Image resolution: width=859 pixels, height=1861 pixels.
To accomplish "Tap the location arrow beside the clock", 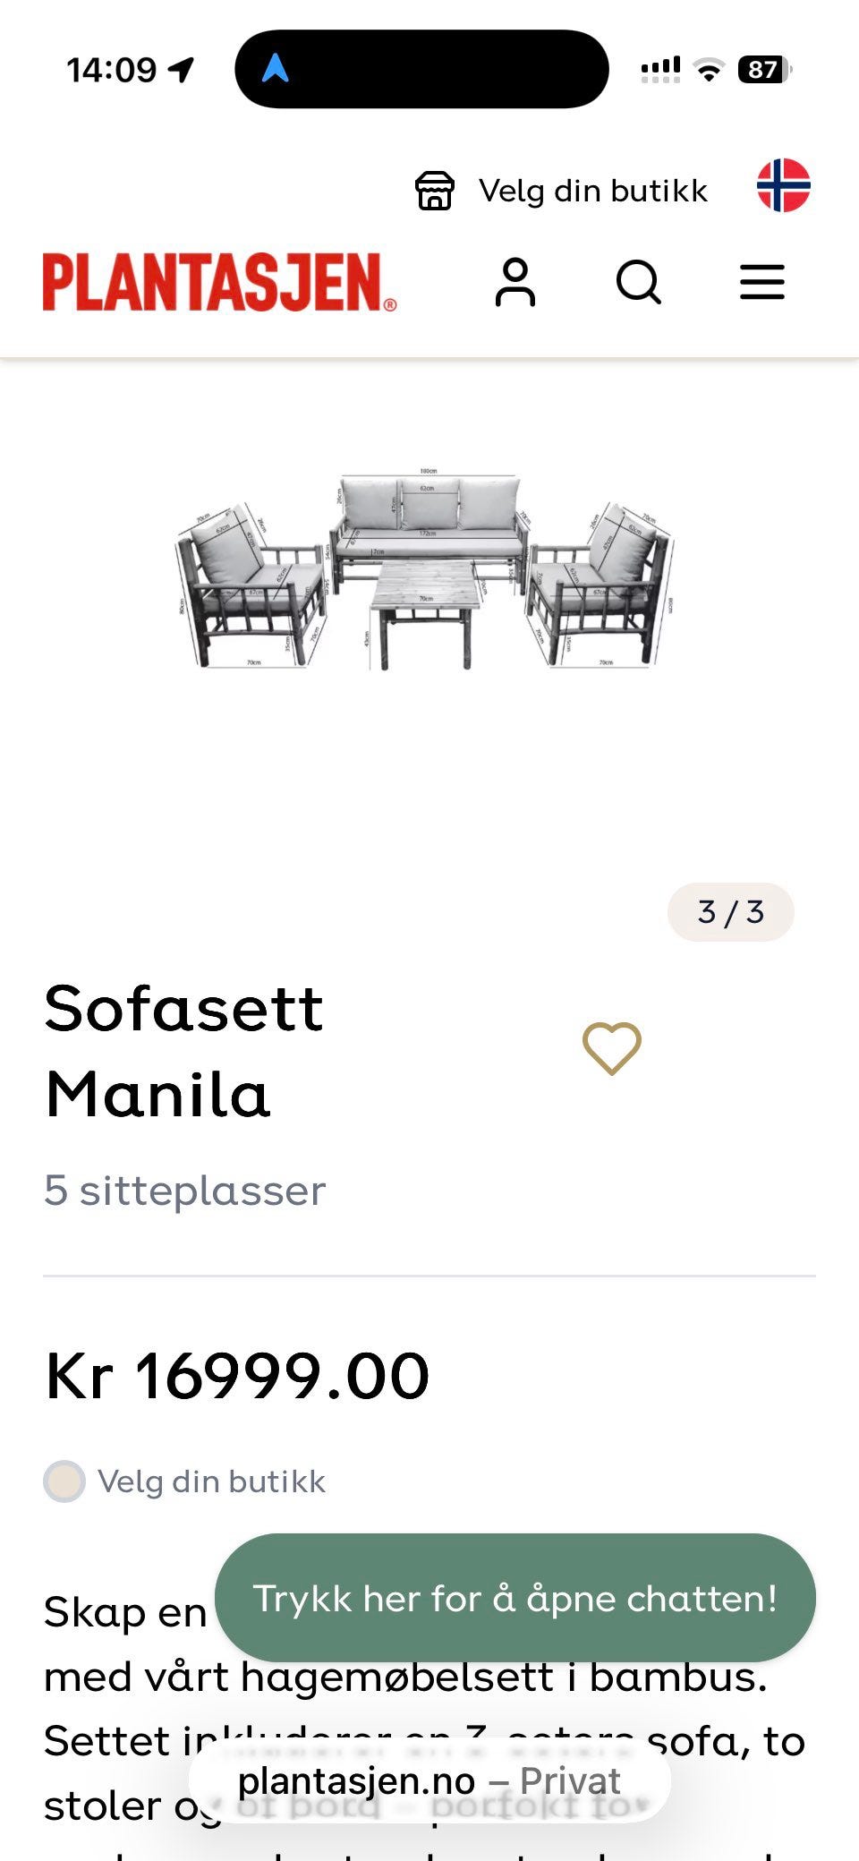I will click(x=182, y=70).
